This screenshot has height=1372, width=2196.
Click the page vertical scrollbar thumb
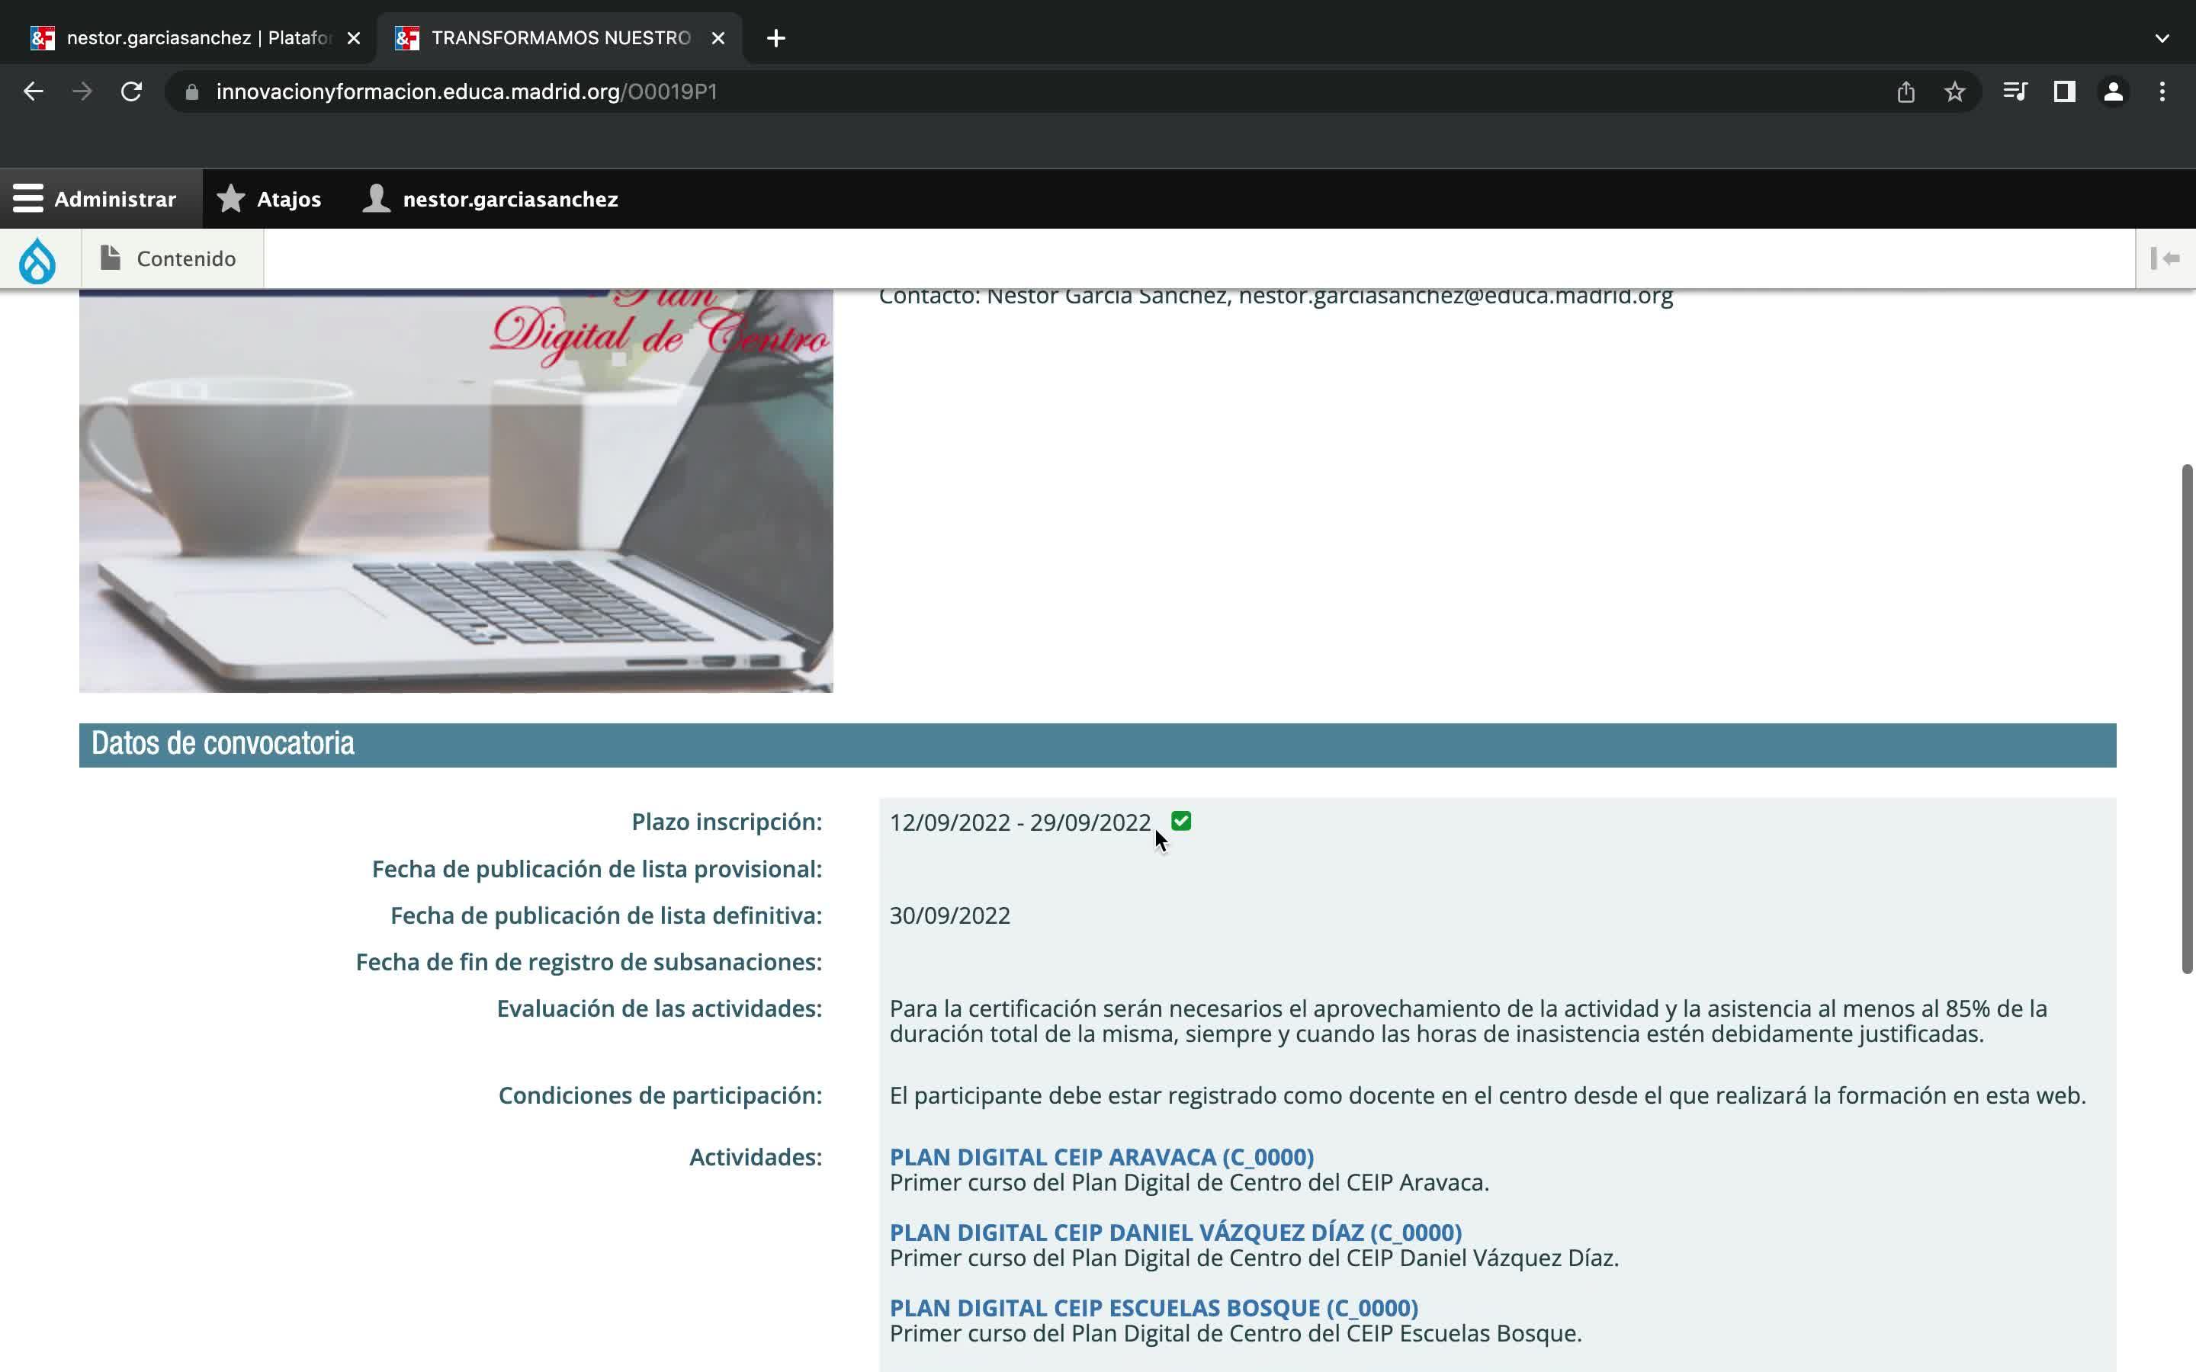pyautogui.click(x=2187, y=719)
